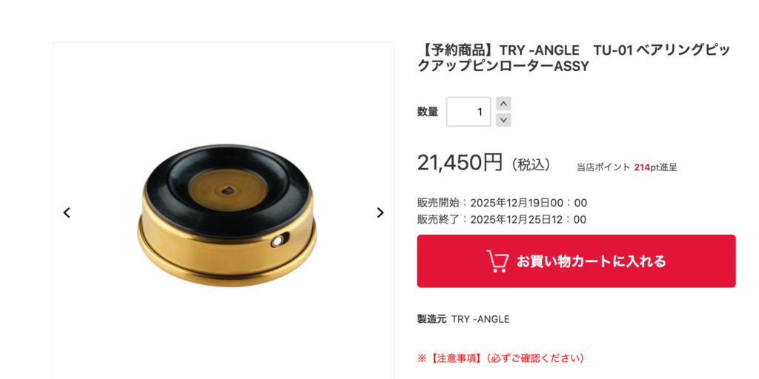Click the 当店ポイント text

(x=603, y=167)
